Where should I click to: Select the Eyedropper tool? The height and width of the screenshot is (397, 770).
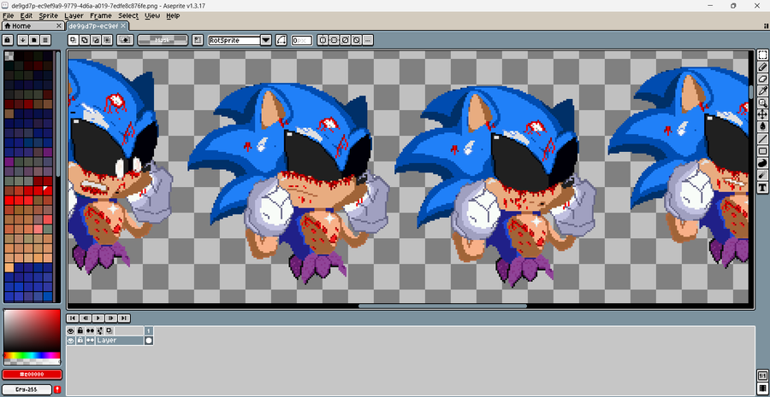762,90
